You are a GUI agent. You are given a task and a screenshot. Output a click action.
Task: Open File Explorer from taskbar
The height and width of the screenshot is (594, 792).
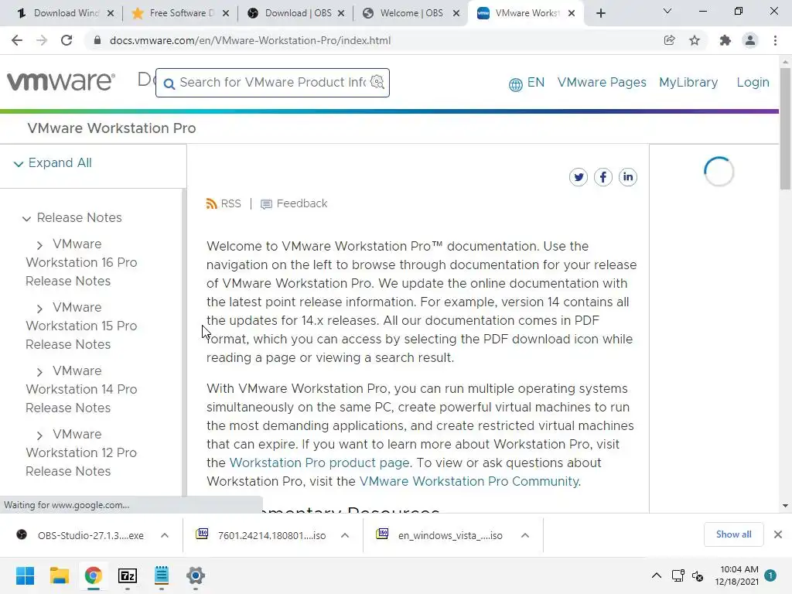[59, 575]
